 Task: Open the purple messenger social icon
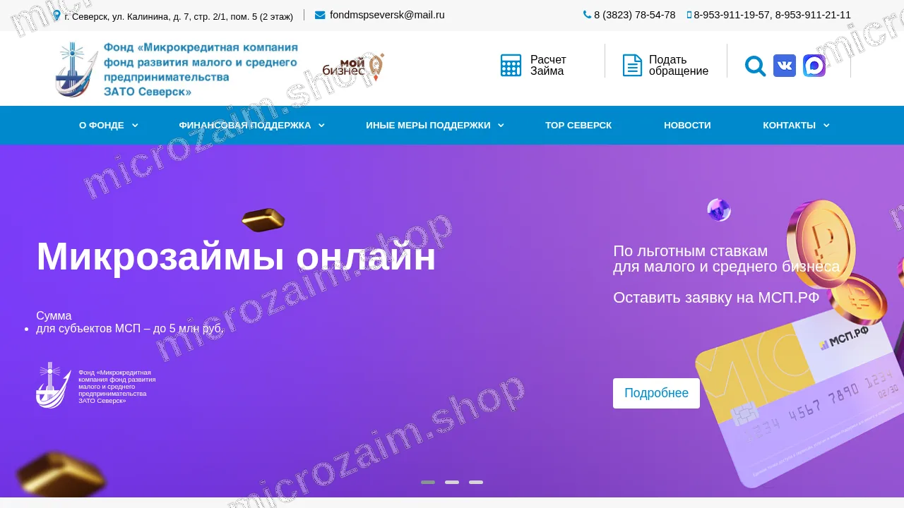(814, 66)
